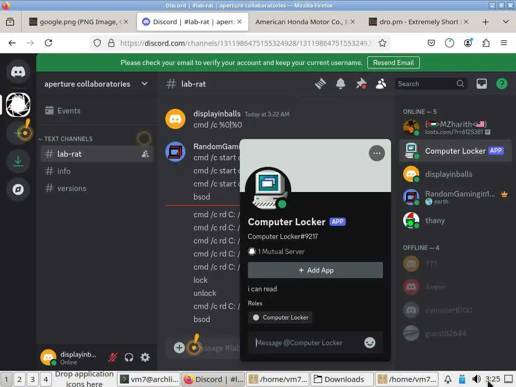The height and width of the screenshot is (387, 516).
Task: Focus the Discord Search field
Action: coord(431,84)
